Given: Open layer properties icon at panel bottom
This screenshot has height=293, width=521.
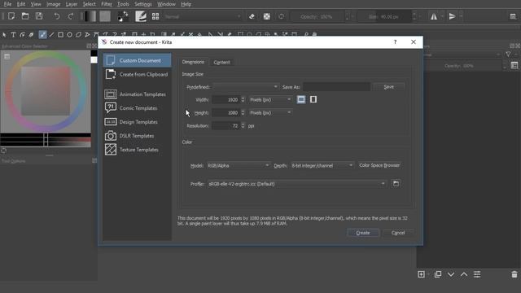Looking at the screenshot, I should coord(477,274).
